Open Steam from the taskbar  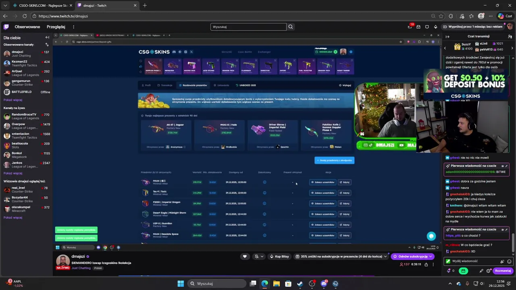300,284
